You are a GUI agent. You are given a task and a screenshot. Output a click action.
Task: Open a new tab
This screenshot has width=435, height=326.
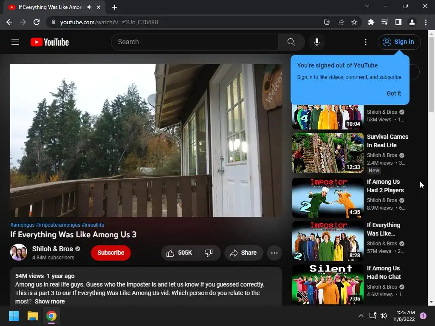pos(115,7)
